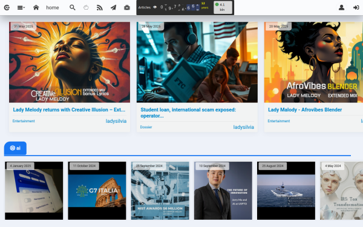The width and height of the screenshot is (363, 227).
Task: Click the '4 May 2024' date badge
Action: pyautogui.click(x=333, y=166)
